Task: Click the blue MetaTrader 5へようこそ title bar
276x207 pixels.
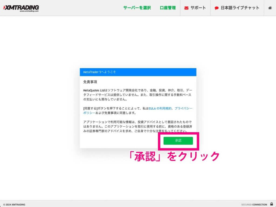Action: 138,72
